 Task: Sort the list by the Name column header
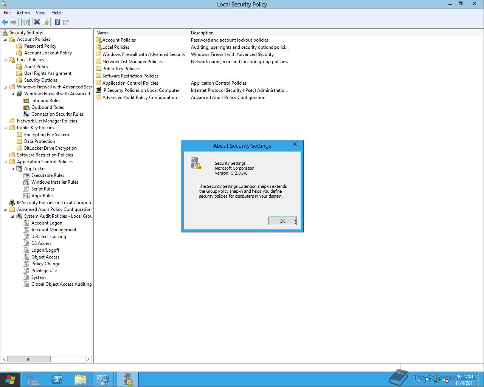point(142,33)
